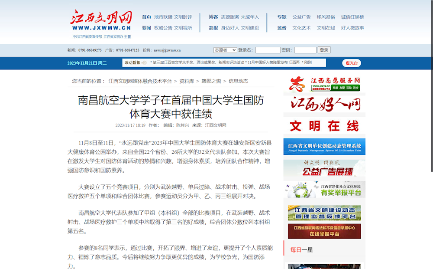Viewport: 433px width, 269px height.
Task: Open the 志愿者 user type dropdown
Action: click(x=225, y=50)
